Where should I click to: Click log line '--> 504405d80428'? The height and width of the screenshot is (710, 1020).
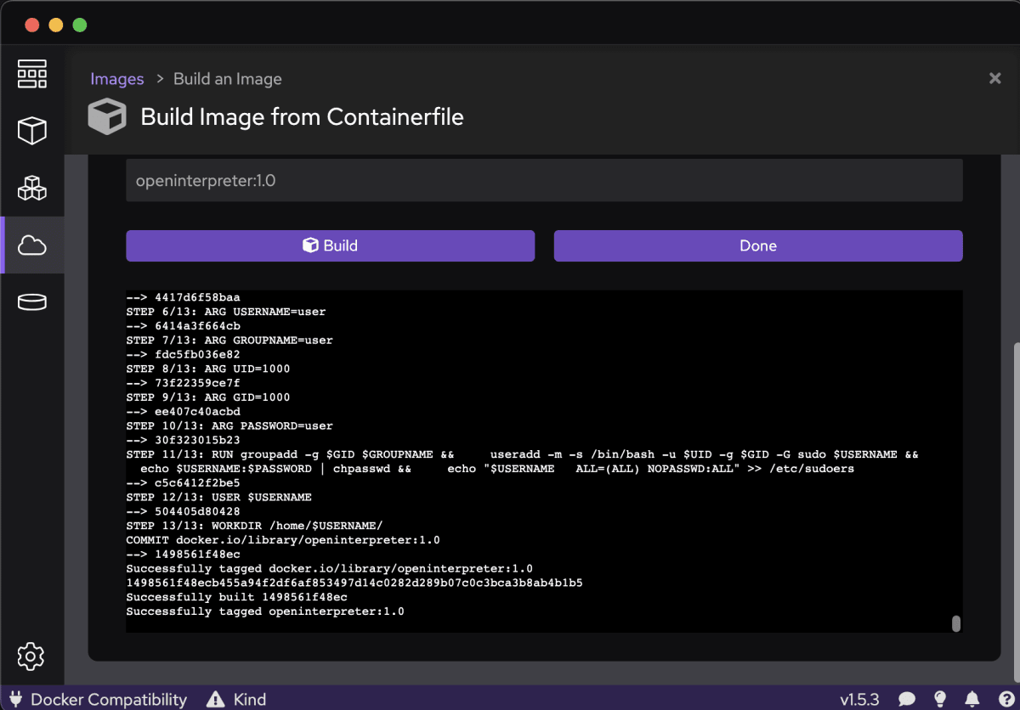click(x=184, y=511)
